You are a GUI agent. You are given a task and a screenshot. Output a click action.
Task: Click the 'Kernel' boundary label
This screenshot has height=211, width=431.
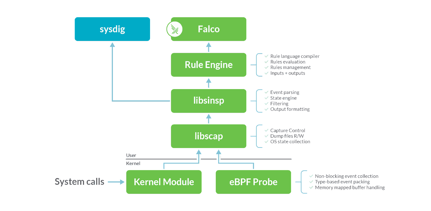[x=133, y=163]
